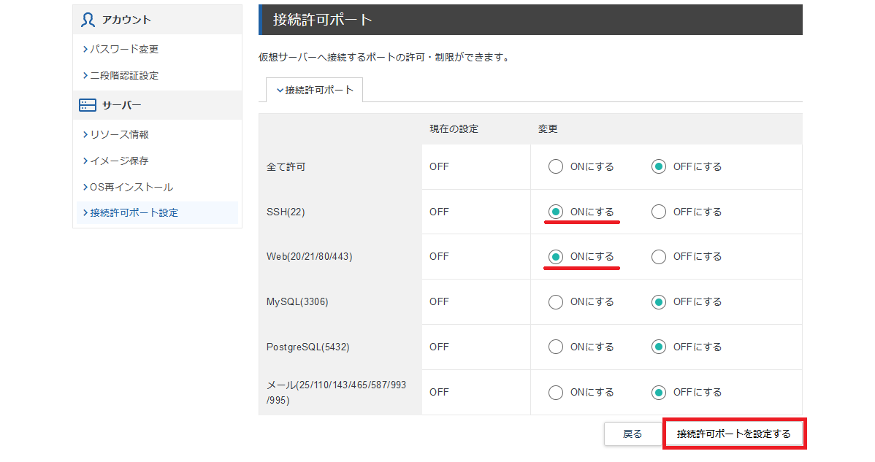Viewport: 875px width, 462px height.
Task: Open 二段階認証設定 page
Action: pos(123,75)
